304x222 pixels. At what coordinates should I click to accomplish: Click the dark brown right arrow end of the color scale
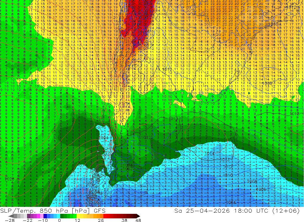tap(138, 216)
